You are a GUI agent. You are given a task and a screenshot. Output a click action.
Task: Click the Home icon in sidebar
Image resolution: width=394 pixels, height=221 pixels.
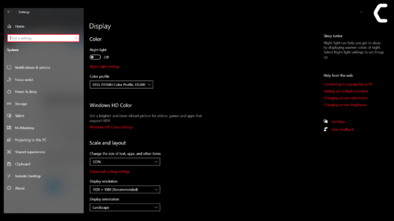tap(9, 26)
